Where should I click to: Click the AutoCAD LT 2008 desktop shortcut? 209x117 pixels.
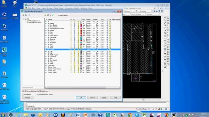(4, 52)
